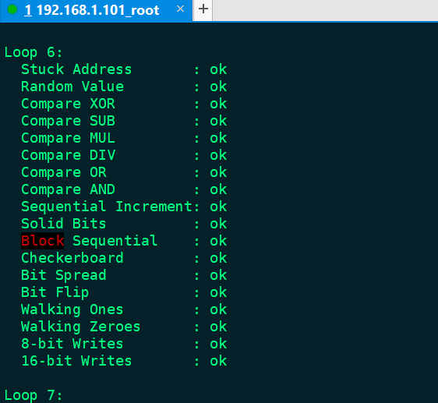Click Compare XOR text in terminal

68,104
